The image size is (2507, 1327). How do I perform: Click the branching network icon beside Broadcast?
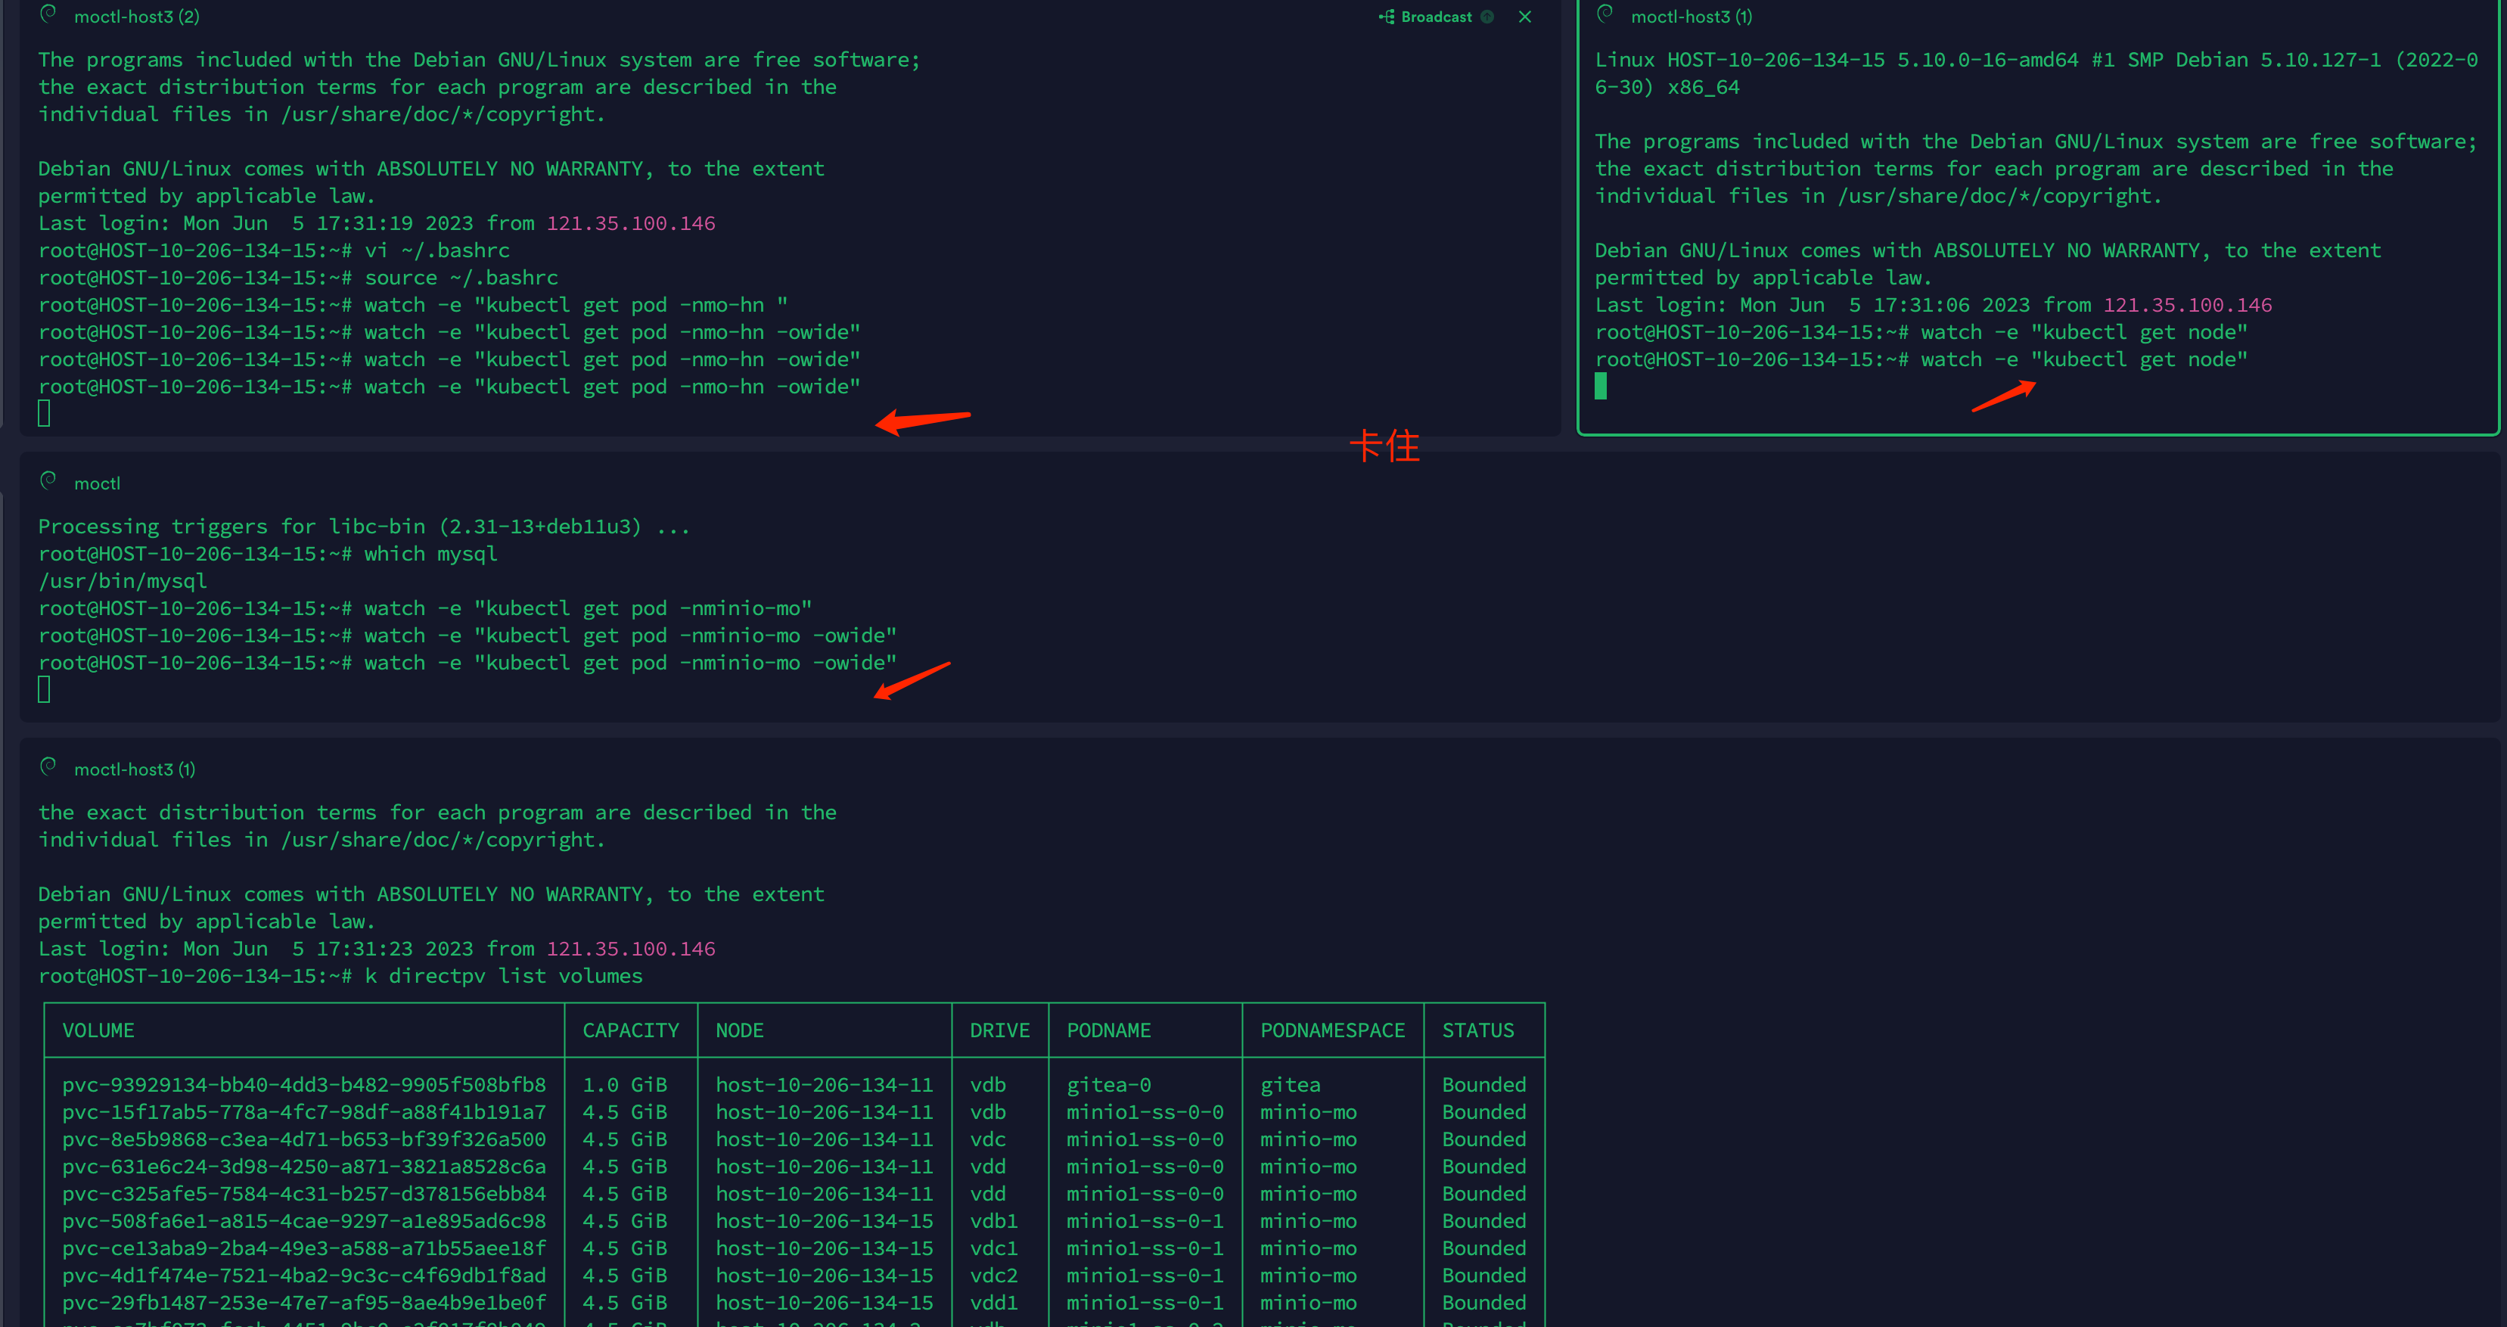click(1386, 17)
